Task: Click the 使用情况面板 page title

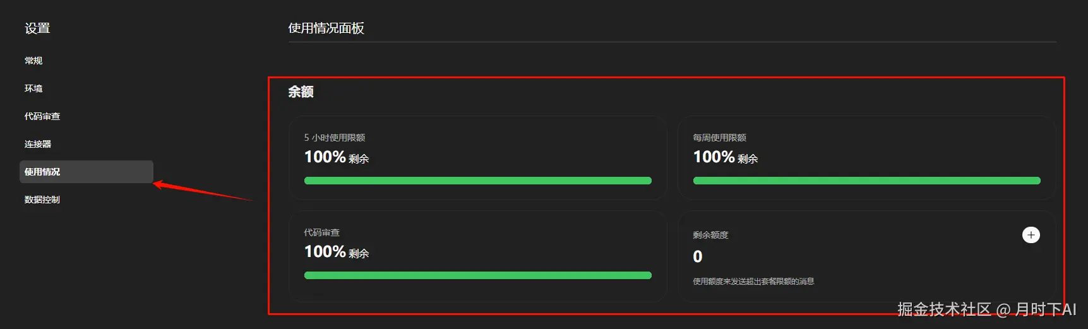Action: pyautogui.click(x=326, y=28)
